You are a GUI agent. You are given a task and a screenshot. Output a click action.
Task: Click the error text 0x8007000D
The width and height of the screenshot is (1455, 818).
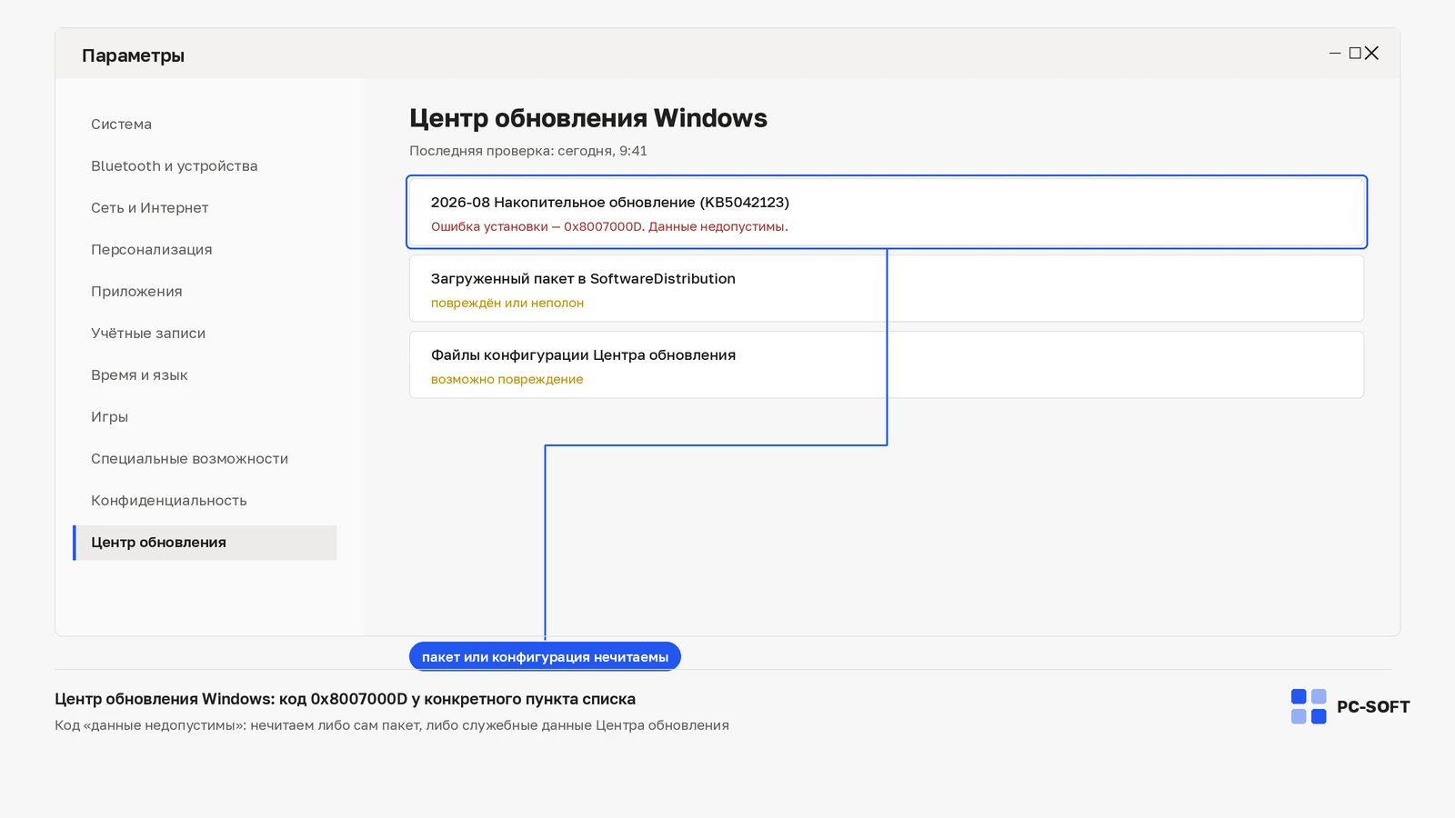click(609, 226)
